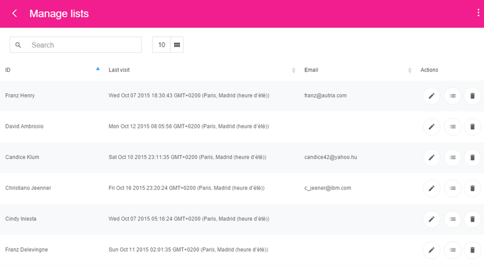484x266 pixels.
Task: Delete the Christiano Jeenner row
Action: pyautogui.click(x=472, y=188)
